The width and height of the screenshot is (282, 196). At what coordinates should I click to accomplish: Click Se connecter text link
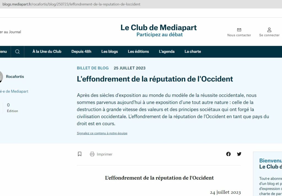coord(269,35)
